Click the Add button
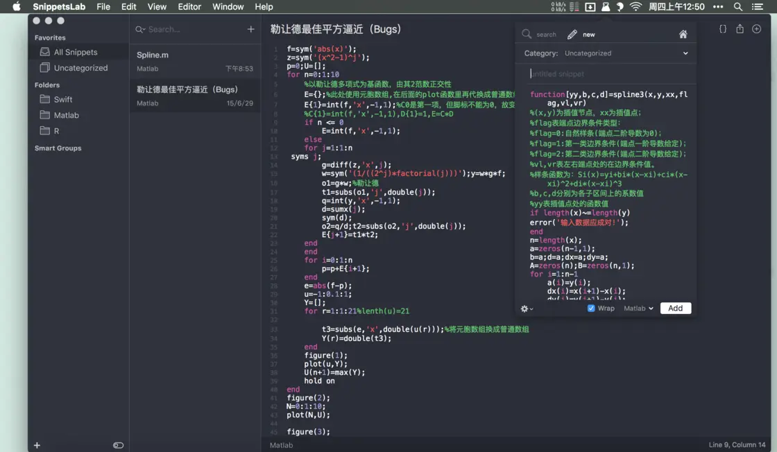The height and width of the screenshot is (452, 777). [676, 308]
